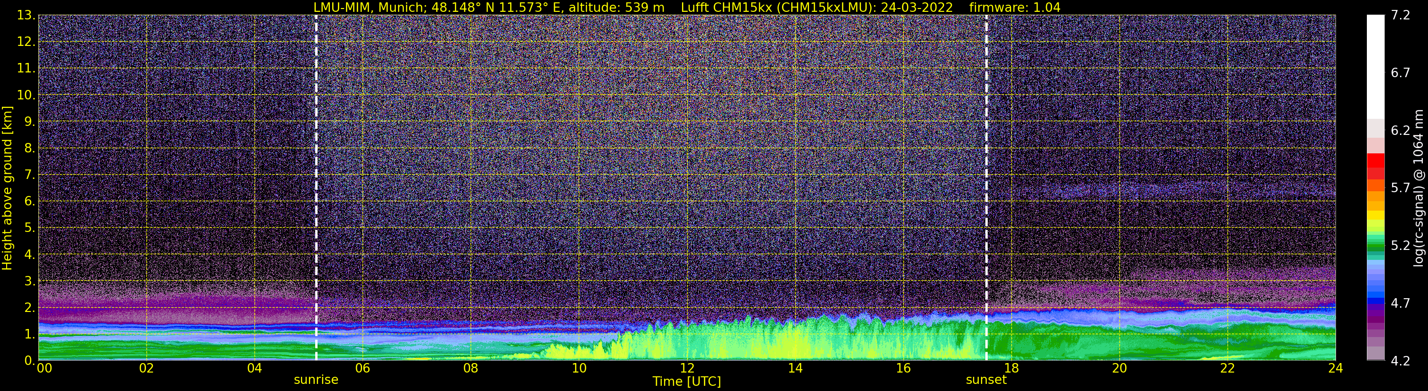1428x391 pixels.
Task: Click the time axis tick label "24"
Action: pos(1336,369)
